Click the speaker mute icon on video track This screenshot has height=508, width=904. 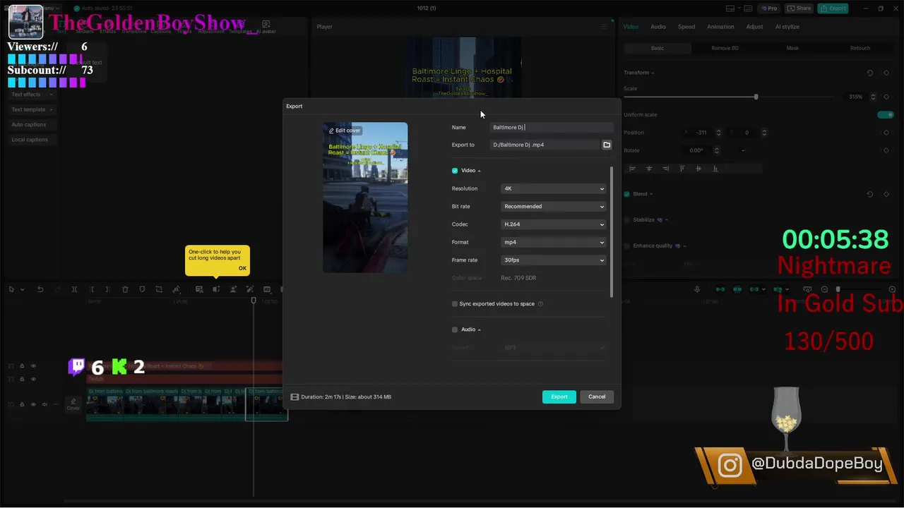click(x=44, y=404)
